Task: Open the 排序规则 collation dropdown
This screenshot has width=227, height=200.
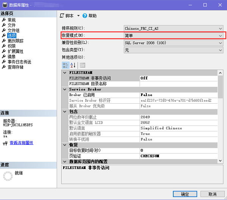Action: click(220, 28)
